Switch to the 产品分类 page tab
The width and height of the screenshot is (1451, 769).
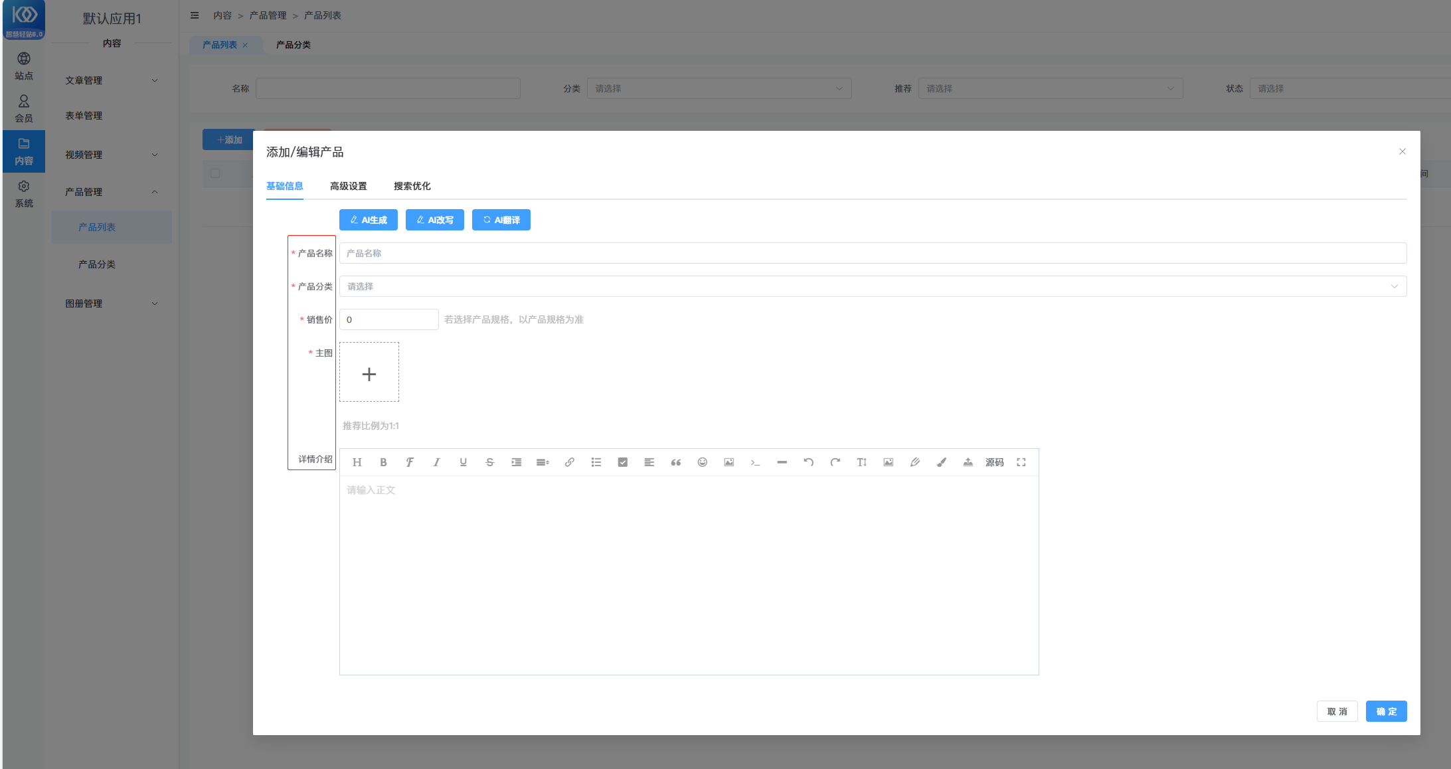coord(294,44)
